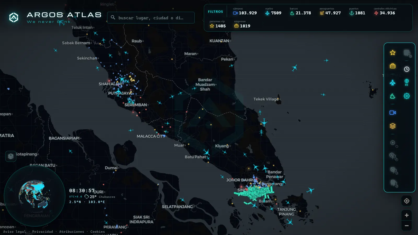Image resolution: width=418 pixels, height=235 pixels.
Task: Click the ship icon in the side toolbar
Action: click(393, 96)
